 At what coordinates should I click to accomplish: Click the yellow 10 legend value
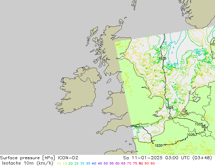click(59, 163)
